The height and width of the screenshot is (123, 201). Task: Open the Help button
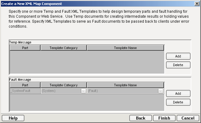pyautogui.click(x=13, y=118)
